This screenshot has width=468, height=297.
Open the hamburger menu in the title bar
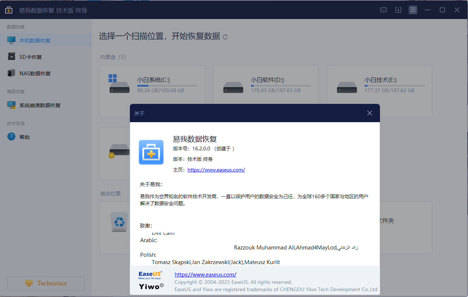(413, 10)
